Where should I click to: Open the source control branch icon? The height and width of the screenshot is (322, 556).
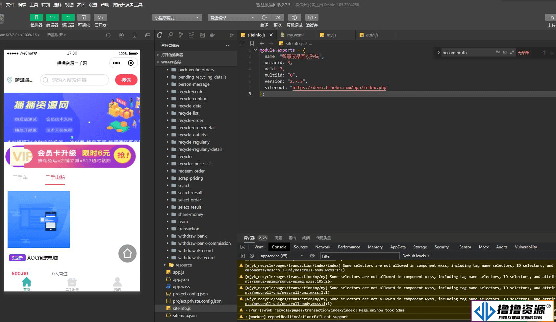[181, 35]
